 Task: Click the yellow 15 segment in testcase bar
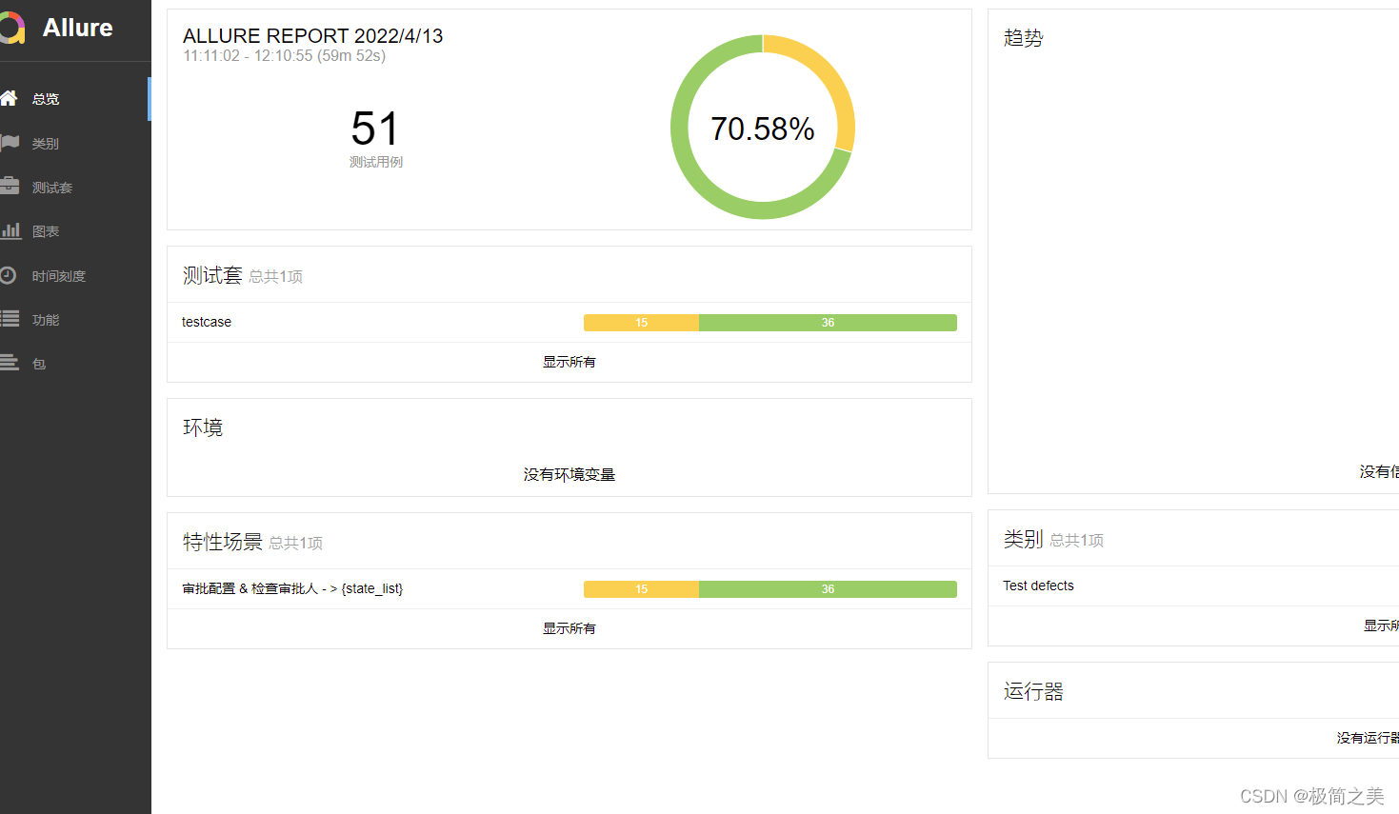[641, 323]
